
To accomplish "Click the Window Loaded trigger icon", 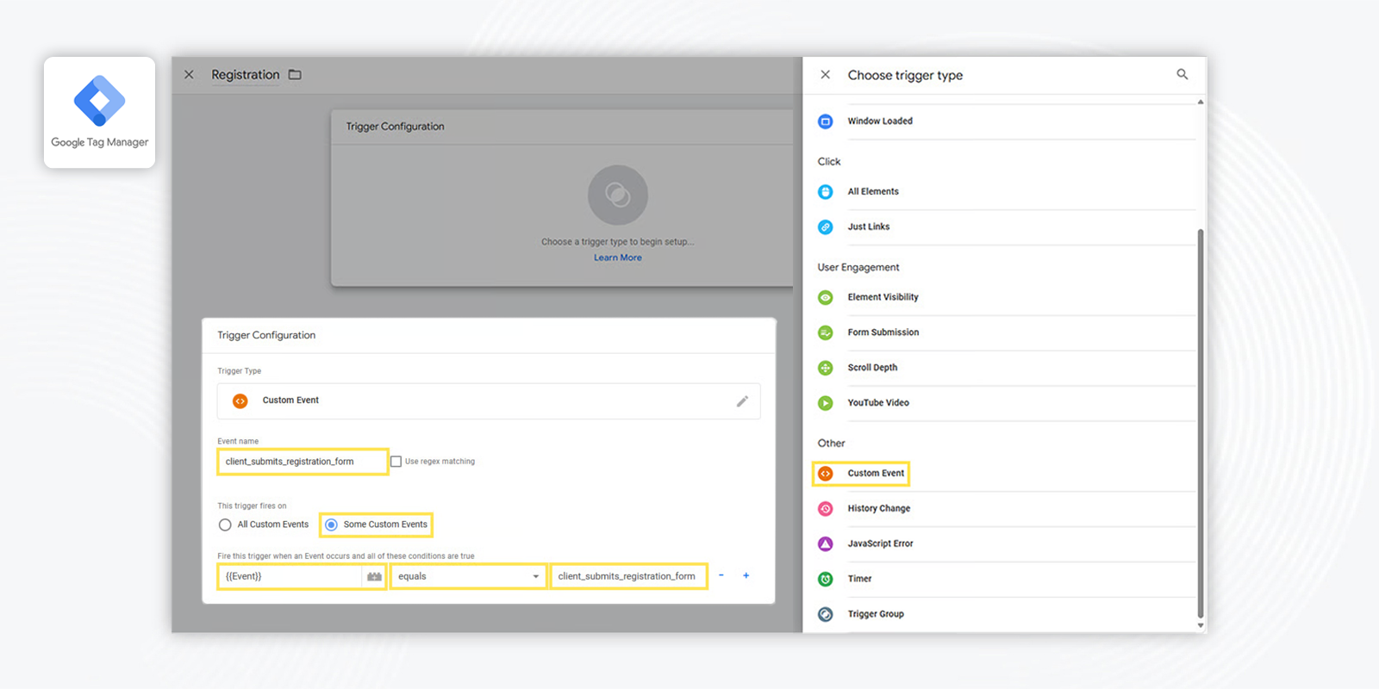I will 825,121.
